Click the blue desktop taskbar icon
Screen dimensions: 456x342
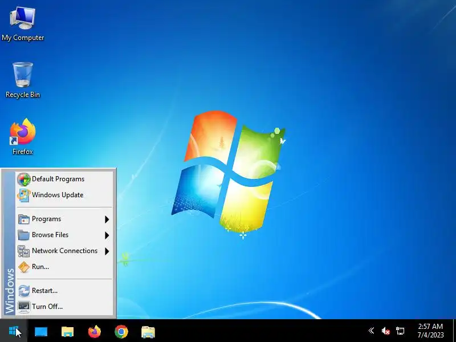41,332
